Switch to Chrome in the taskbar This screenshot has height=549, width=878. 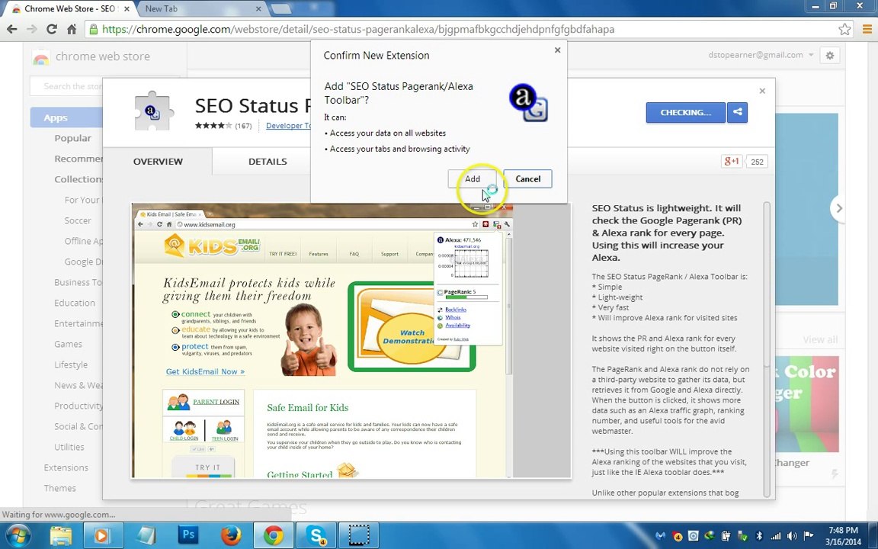[274, 535]
